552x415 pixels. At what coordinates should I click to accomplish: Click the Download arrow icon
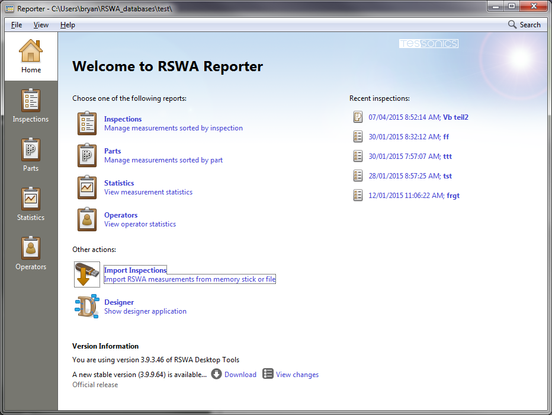coord(218,374)
